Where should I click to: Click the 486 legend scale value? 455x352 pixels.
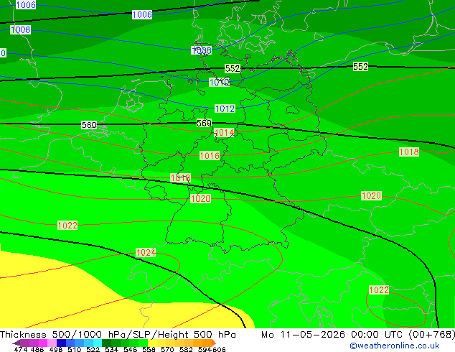coord(37,349)
